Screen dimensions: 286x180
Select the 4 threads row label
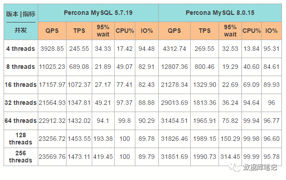21,48
